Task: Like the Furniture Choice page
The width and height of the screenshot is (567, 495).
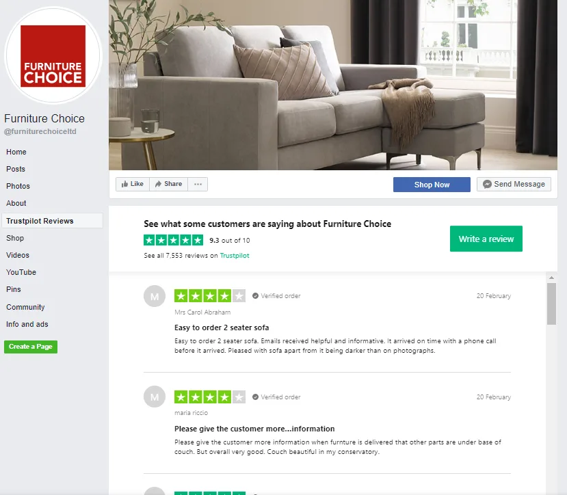Action: point(133,184)
